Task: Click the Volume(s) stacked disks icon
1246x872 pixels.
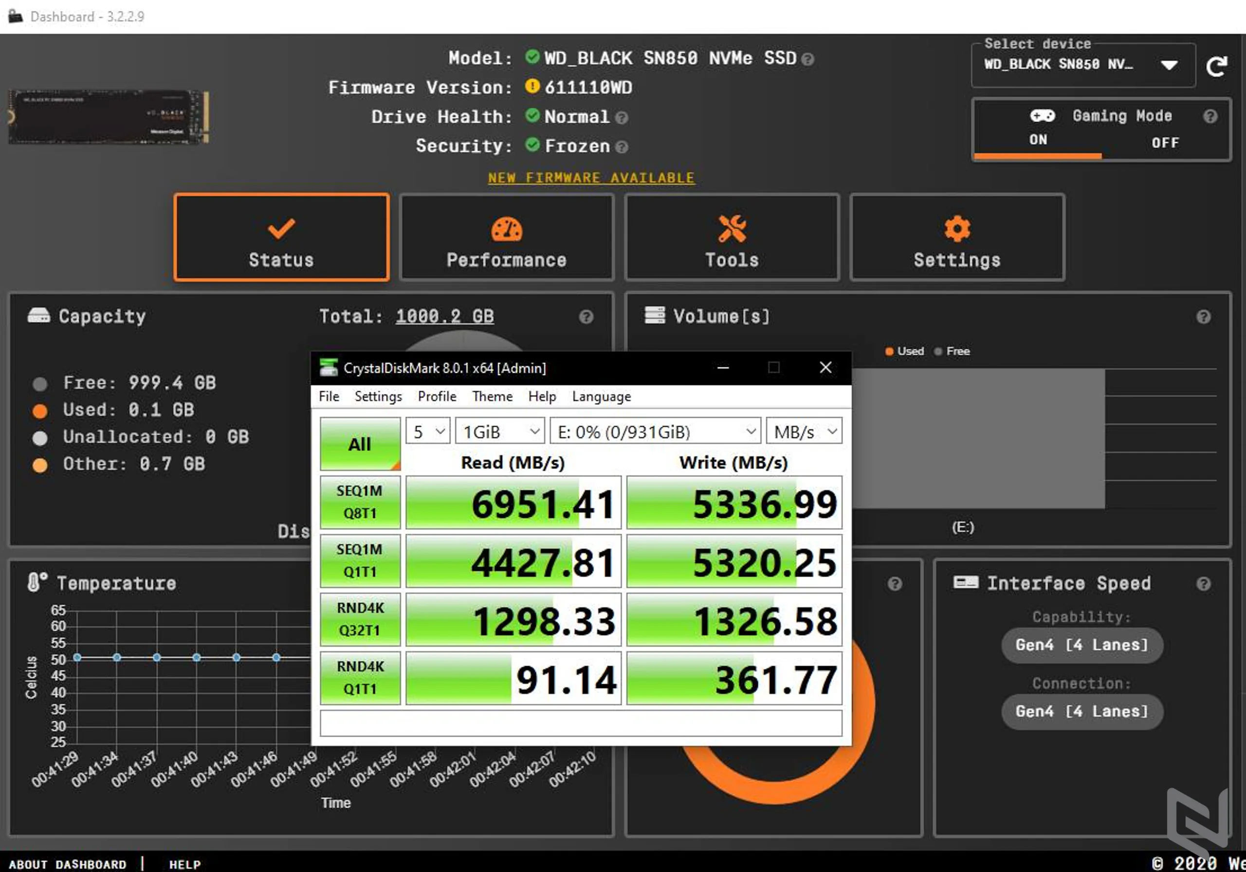Action: (654, 315)
